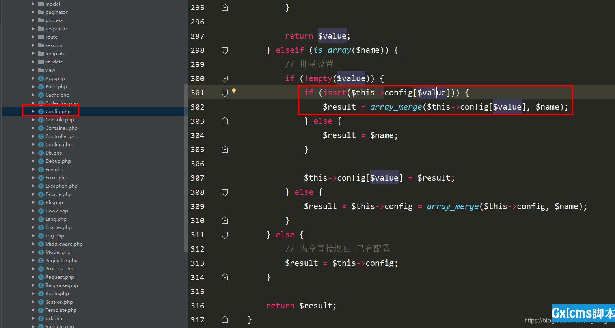
Task: Select Log.php in the project tree
Action: [55, 236]
